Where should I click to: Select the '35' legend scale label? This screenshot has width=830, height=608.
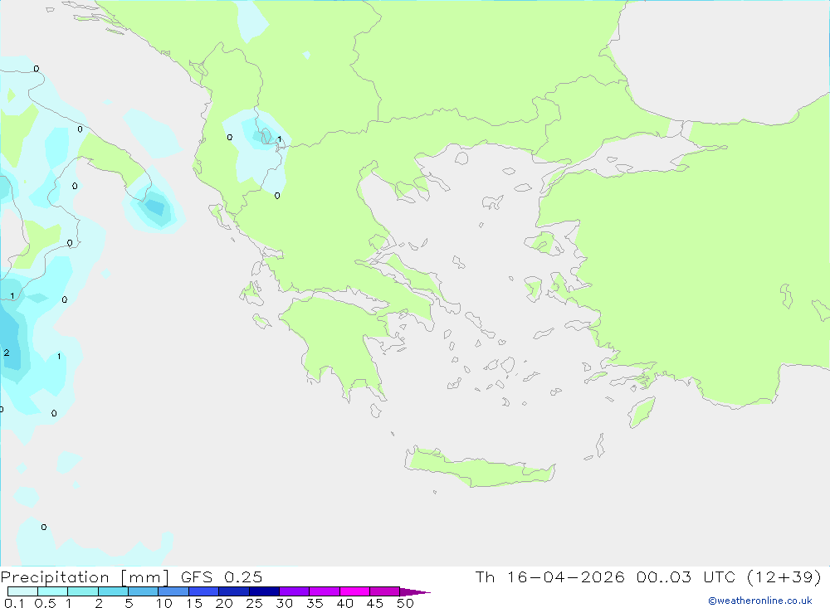coord(315,603)
